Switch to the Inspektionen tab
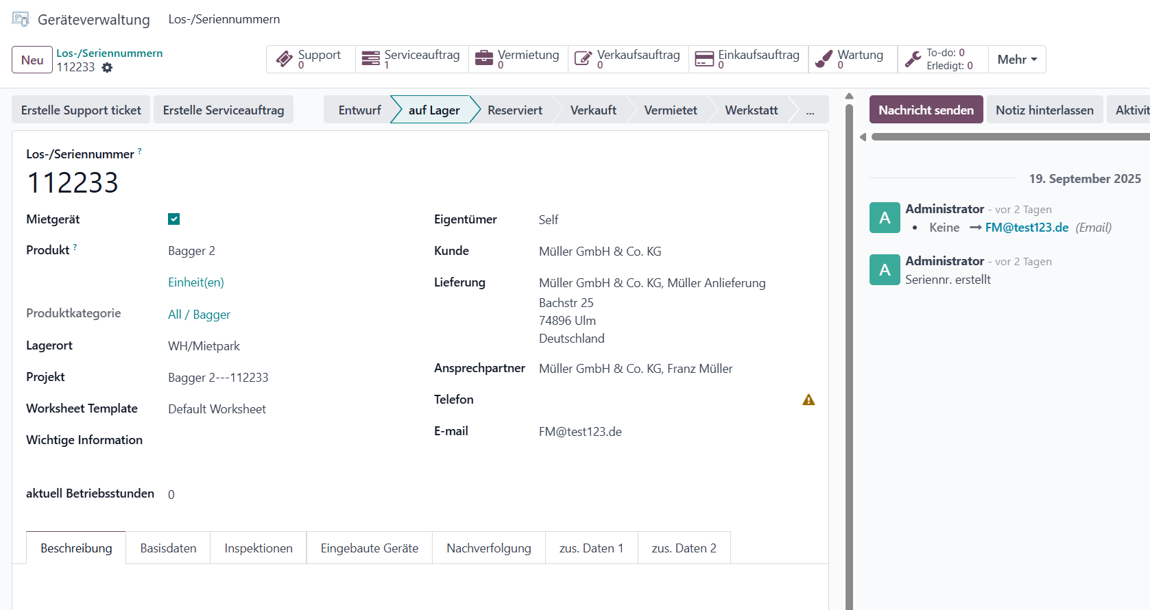 (258, 548)
